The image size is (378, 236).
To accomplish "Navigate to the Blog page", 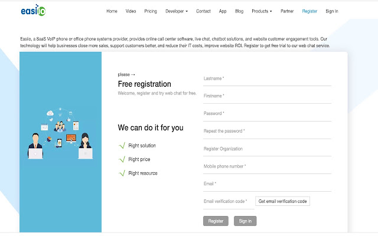I will click(x=239, y=11).
